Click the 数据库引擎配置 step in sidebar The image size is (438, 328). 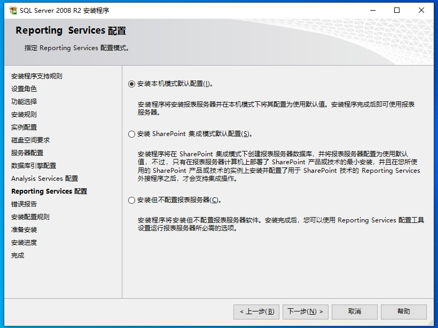34,166
